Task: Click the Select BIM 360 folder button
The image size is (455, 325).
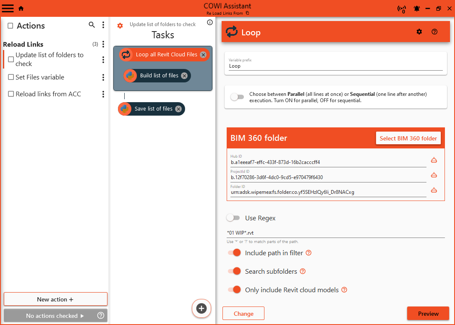Action: [x=408, y=138]
